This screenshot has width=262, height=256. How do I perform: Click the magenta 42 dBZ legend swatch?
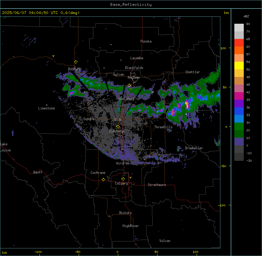coord(239,96)
